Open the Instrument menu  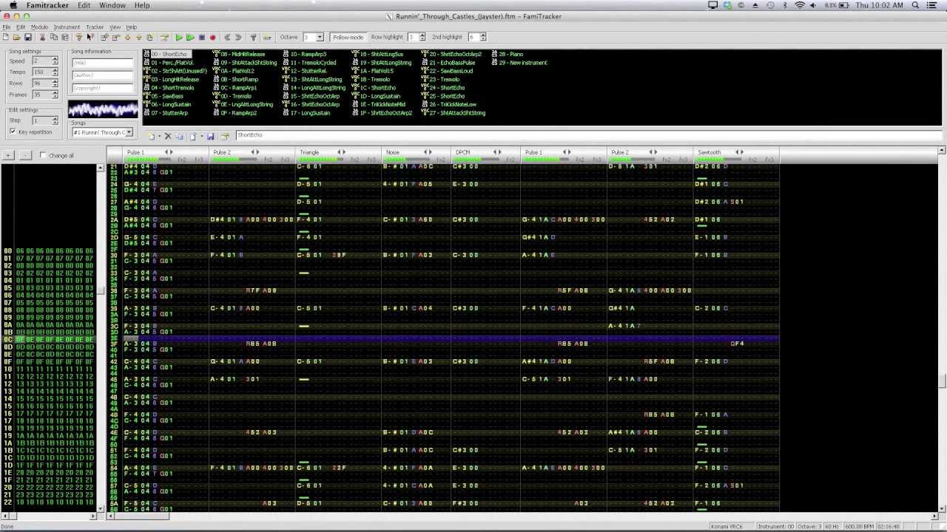pyautogui.click(x=66, y=27)
